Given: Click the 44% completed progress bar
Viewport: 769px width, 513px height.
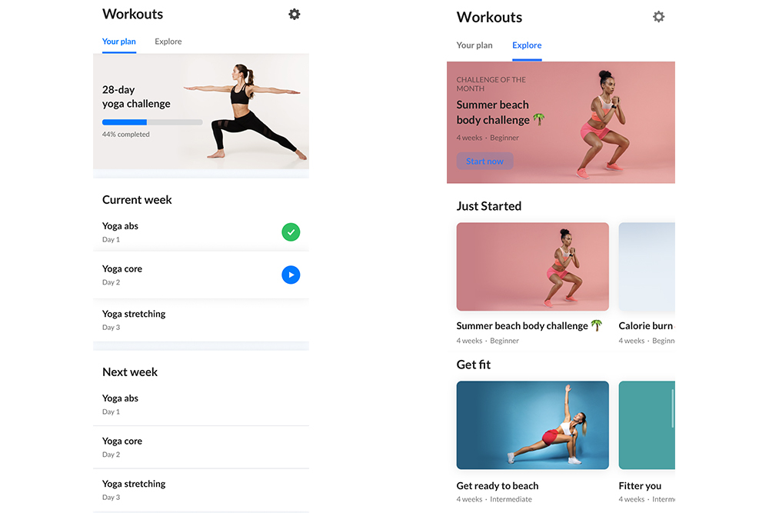Looking at the screenshot, I should pyautogui.click(x=152, y=122).
